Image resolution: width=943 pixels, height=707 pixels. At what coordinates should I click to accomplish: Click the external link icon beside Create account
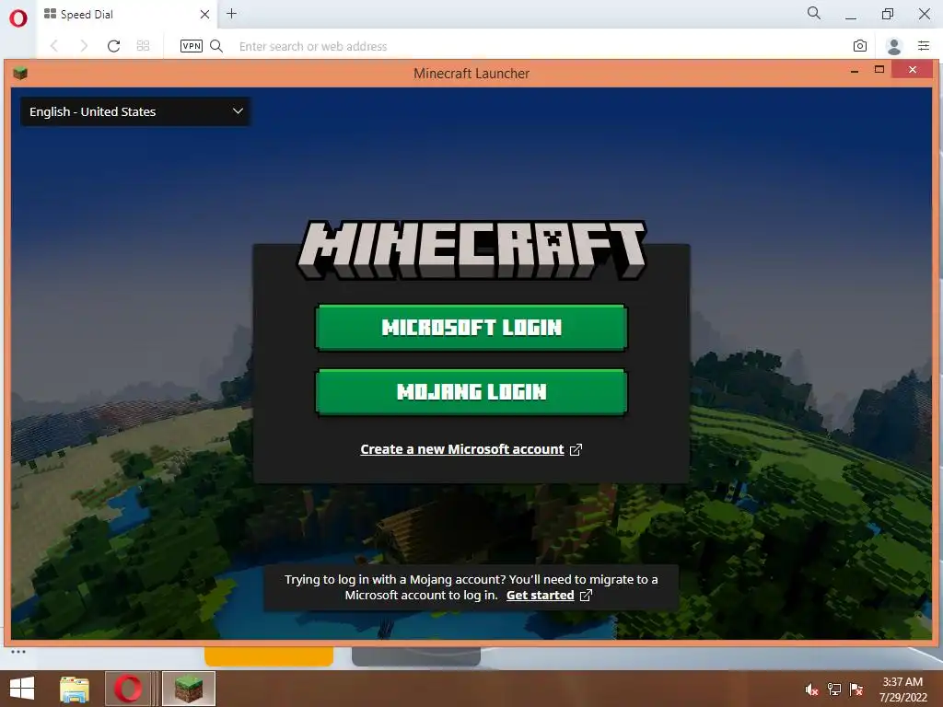576,449
